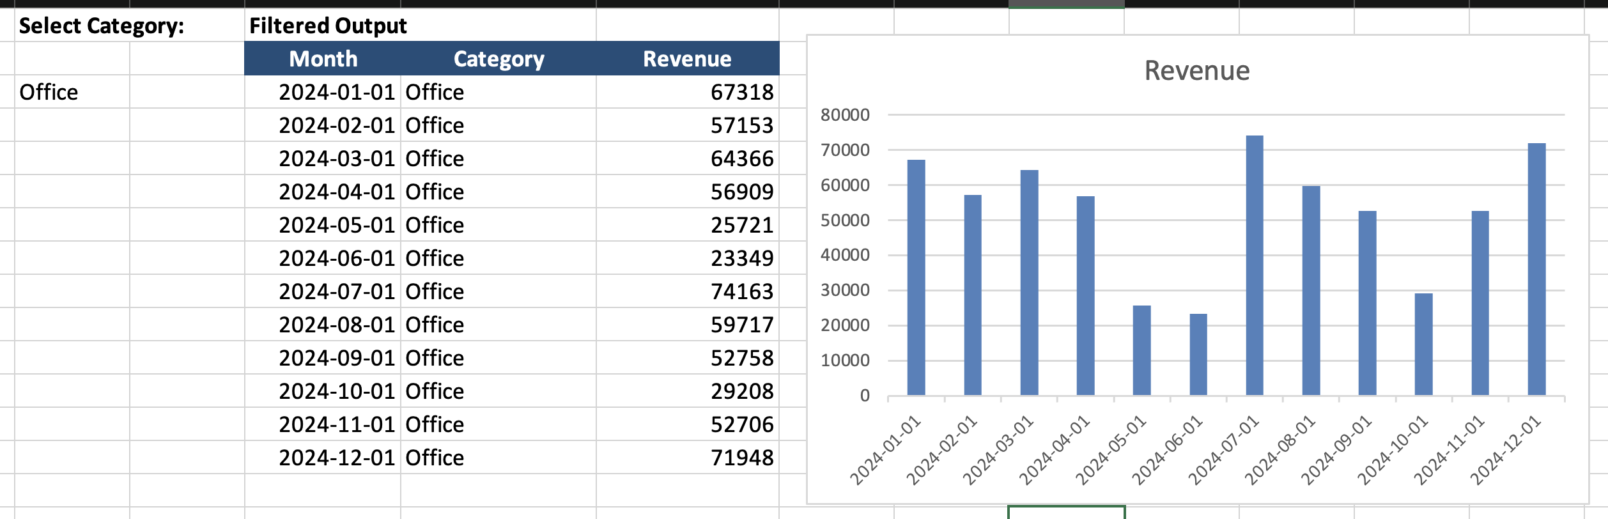Select the Revenue column header

click(687, 59)
